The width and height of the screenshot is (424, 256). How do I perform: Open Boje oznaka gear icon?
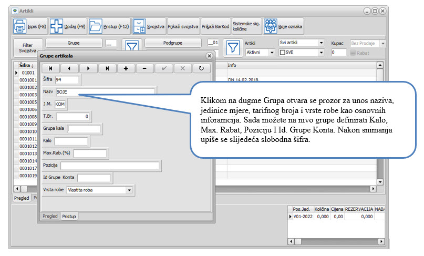pyautogui.click(x=271, y=26)
